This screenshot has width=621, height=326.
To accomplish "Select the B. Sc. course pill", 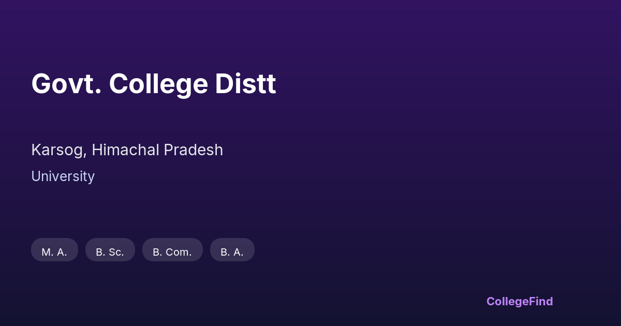I will click(x=110, y=250).
